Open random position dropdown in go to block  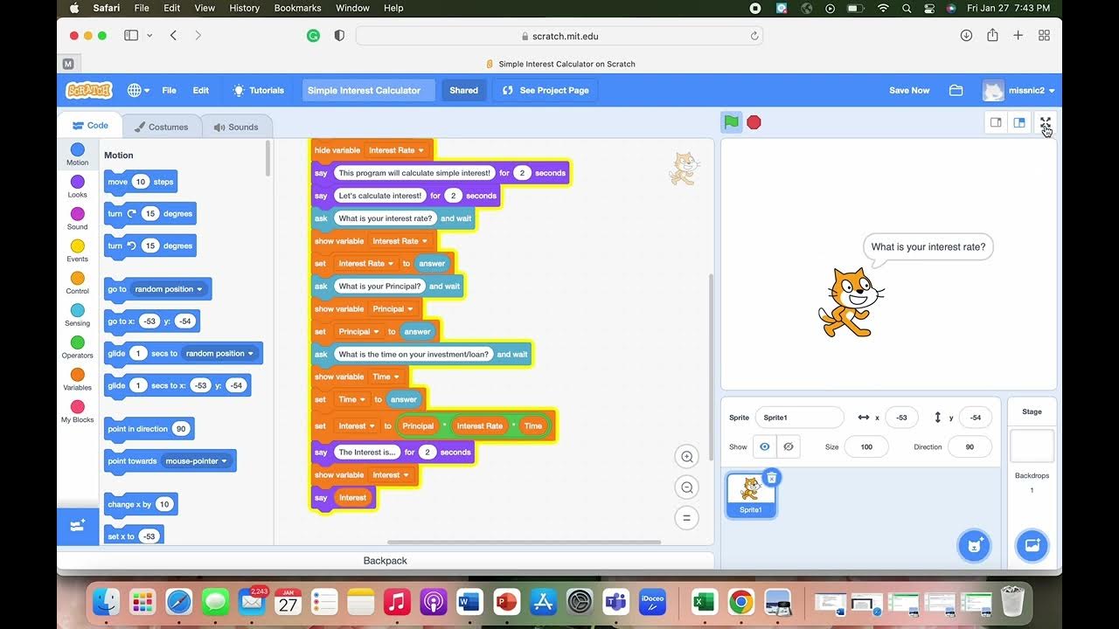pyautogui.click(x=169, y=289)
